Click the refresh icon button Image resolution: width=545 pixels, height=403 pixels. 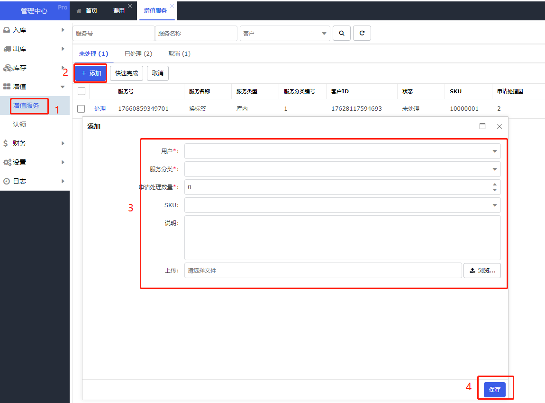tap(362, 33)
